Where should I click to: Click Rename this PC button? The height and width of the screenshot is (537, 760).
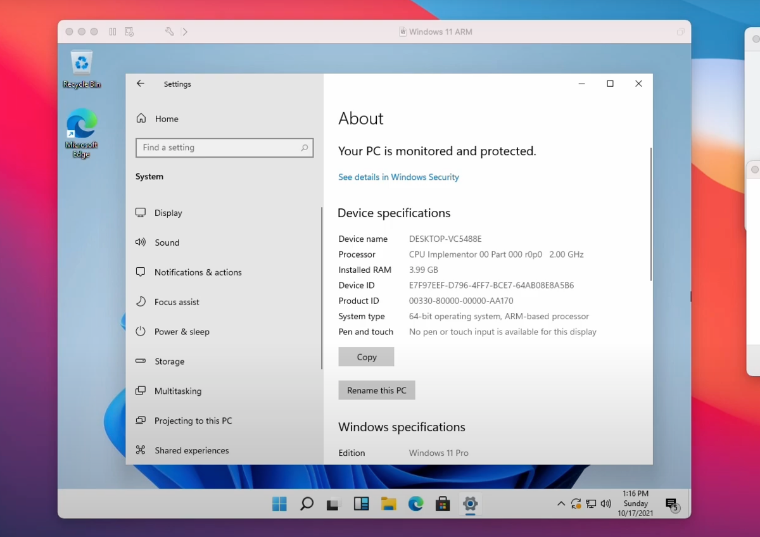pos(377,390)
